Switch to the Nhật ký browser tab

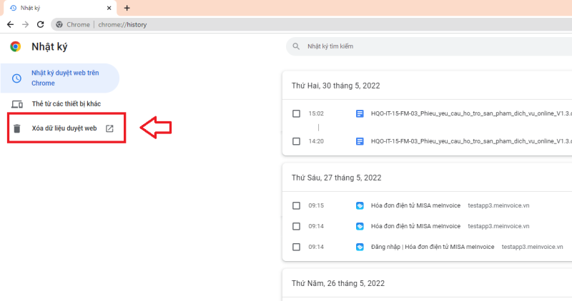(x=57, y=8)
